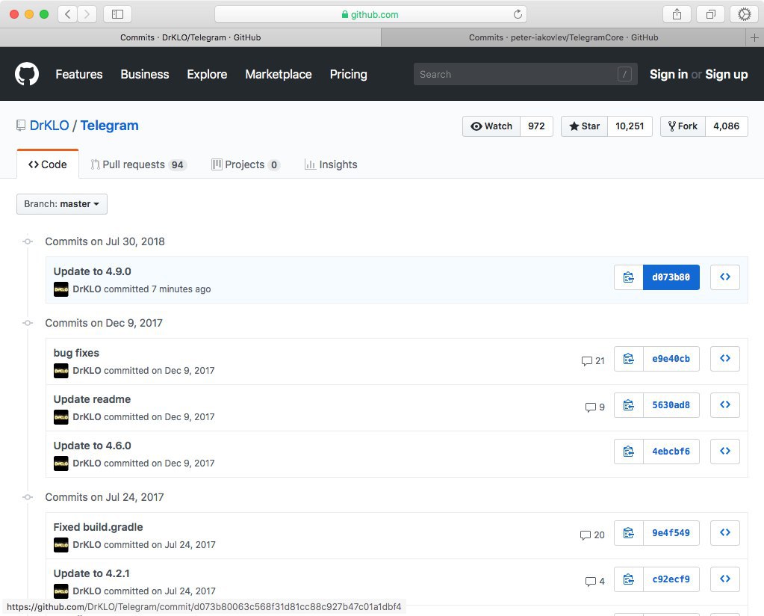Open new Safari tab with plus
The image size is (764, 616).
pos(754,37)
